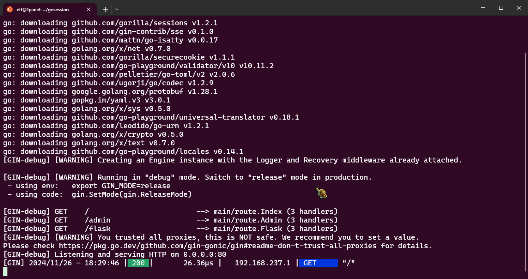Close the terminal window
The image size is (528, 279).
[x=519, y=8]
